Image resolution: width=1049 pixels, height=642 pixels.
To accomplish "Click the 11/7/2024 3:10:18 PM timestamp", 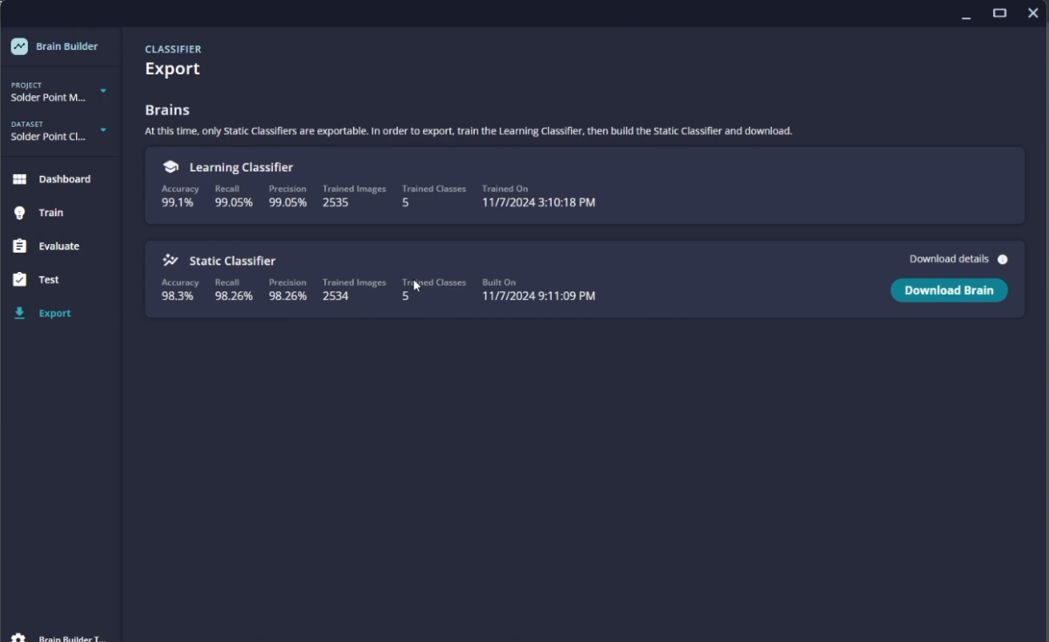I will click(x=538, y=202).
